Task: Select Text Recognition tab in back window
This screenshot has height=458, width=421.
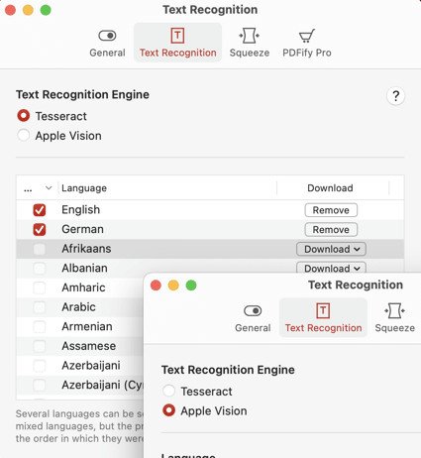Action: 177,44
